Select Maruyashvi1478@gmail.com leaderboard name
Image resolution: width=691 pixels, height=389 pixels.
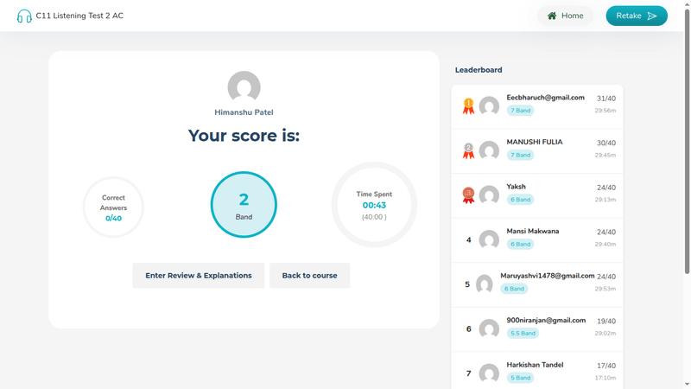pyautogui.click(x=548, y=276)
